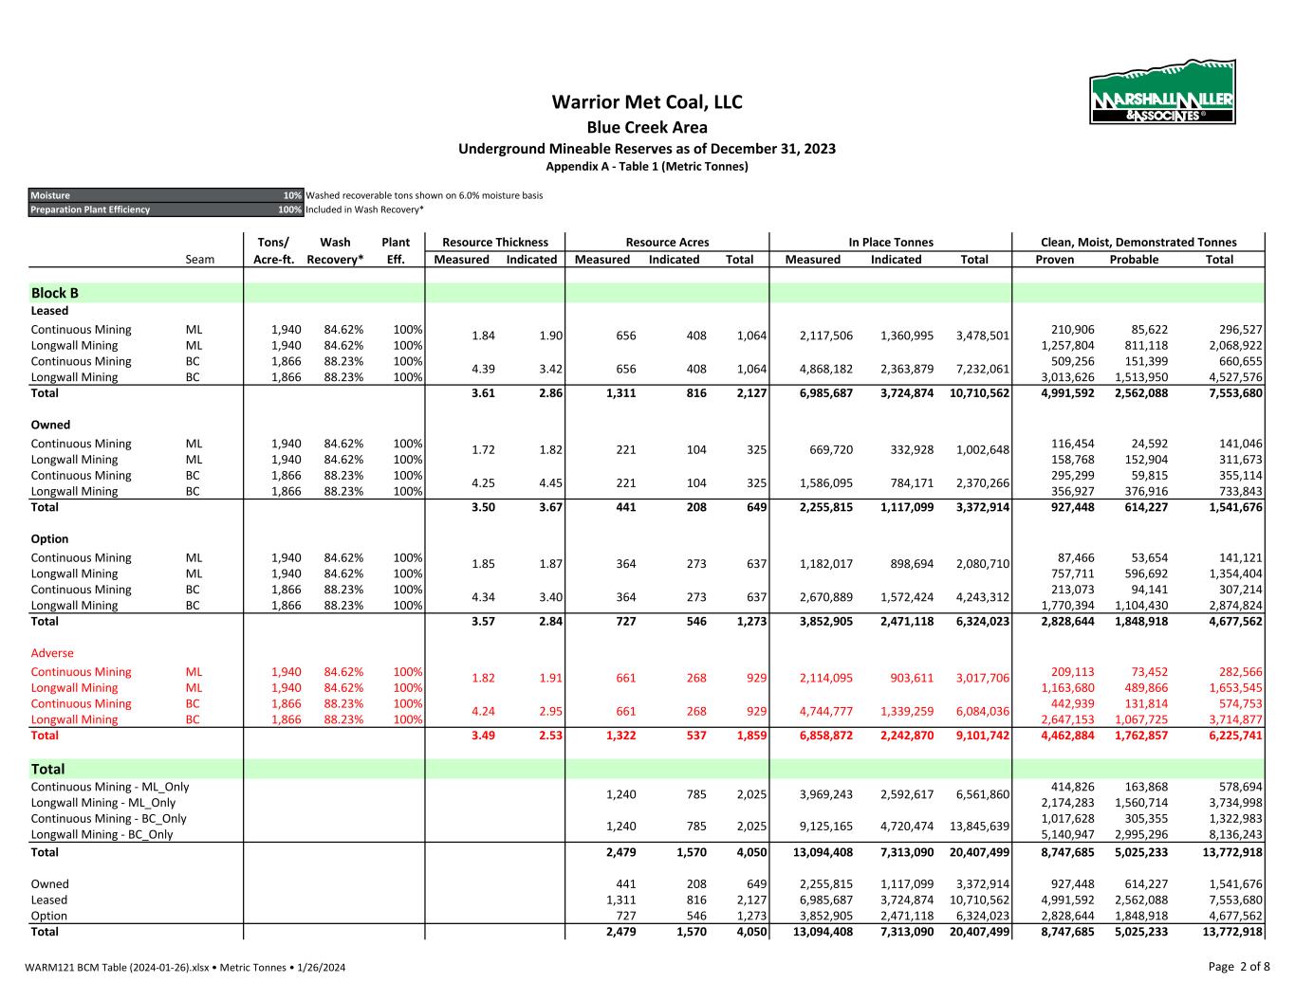
Task: Select the Resource Thickness group header
Action: point(494,242)
